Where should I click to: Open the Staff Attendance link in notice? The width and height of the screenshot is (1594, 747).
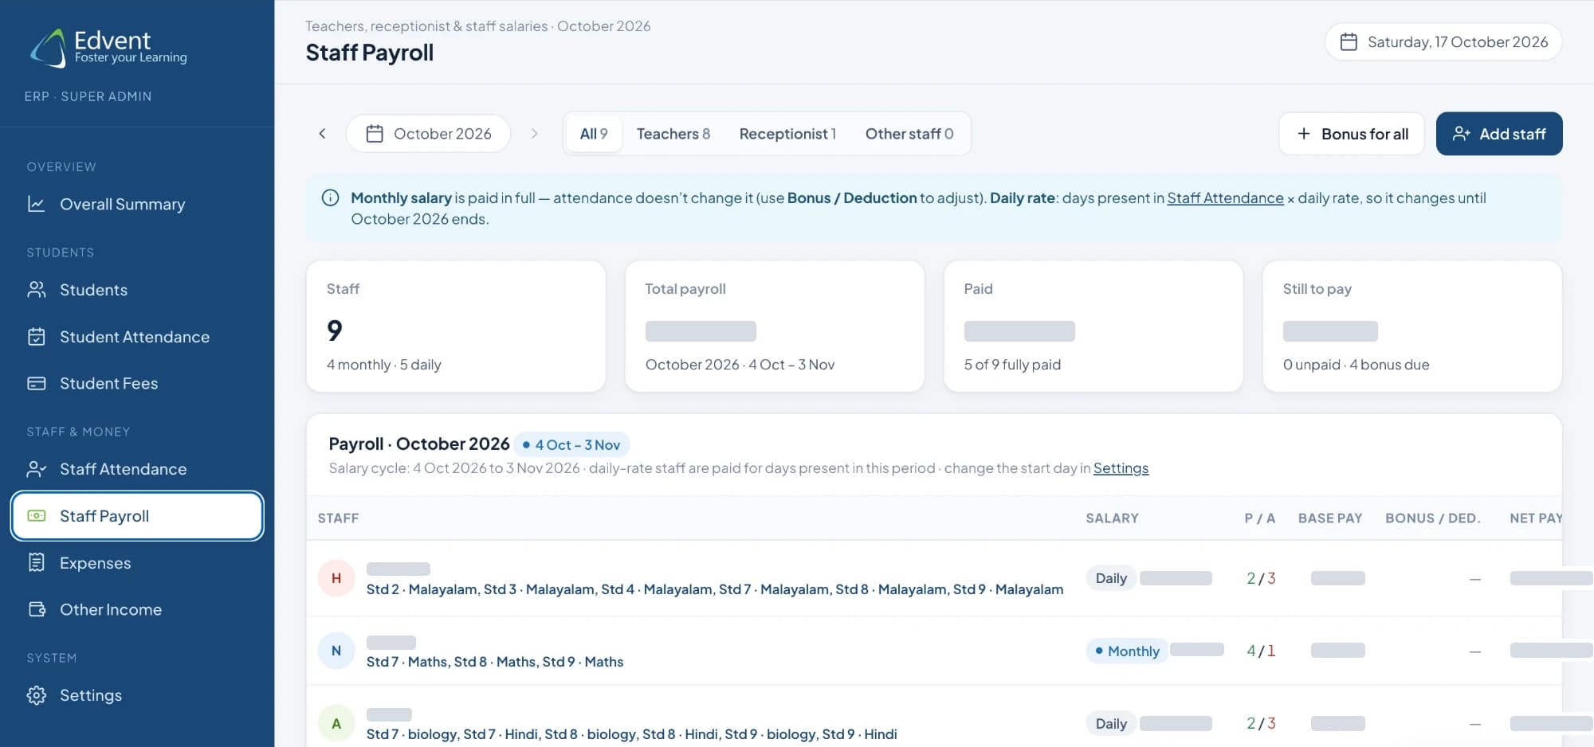coord(1225,198)
